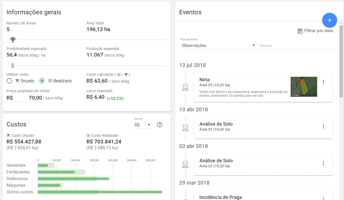Click the Pessoa filter input field
Screen dimensions: 344x200
pos(296,45)
